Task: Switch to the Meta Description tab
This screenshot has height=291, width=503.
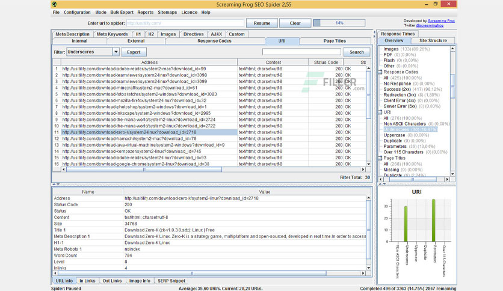Action: (x=72, y=34)
